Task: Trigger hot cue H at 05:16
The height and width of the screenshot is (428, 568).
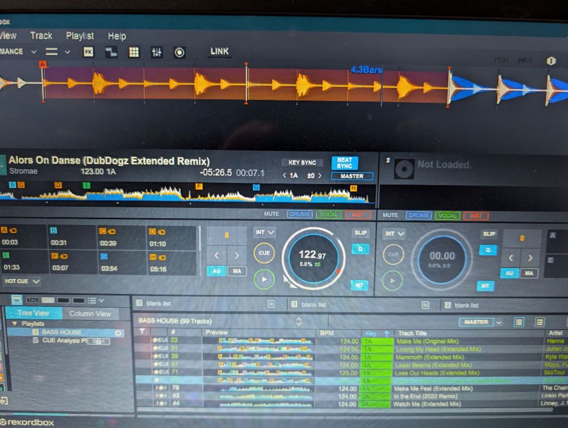Action: tap(172, 263)
